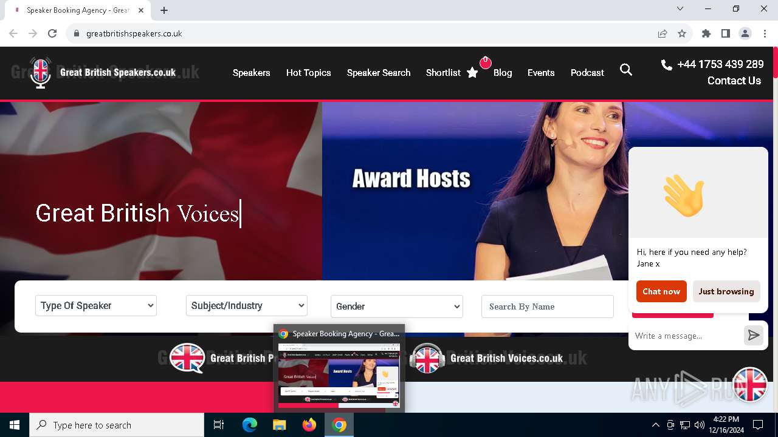Open the Type Of Speaker dropdown

[x=96, y=305]
